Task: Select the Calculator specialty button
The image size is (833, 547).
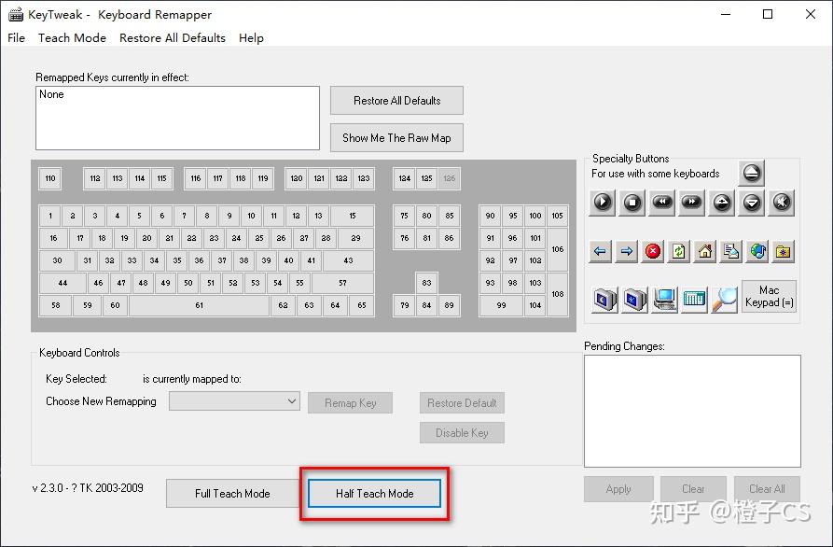Action: [694, 300]
